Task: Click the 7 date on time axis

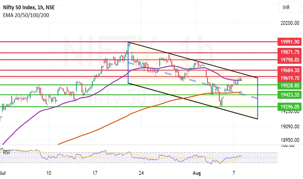Action: 234,173
